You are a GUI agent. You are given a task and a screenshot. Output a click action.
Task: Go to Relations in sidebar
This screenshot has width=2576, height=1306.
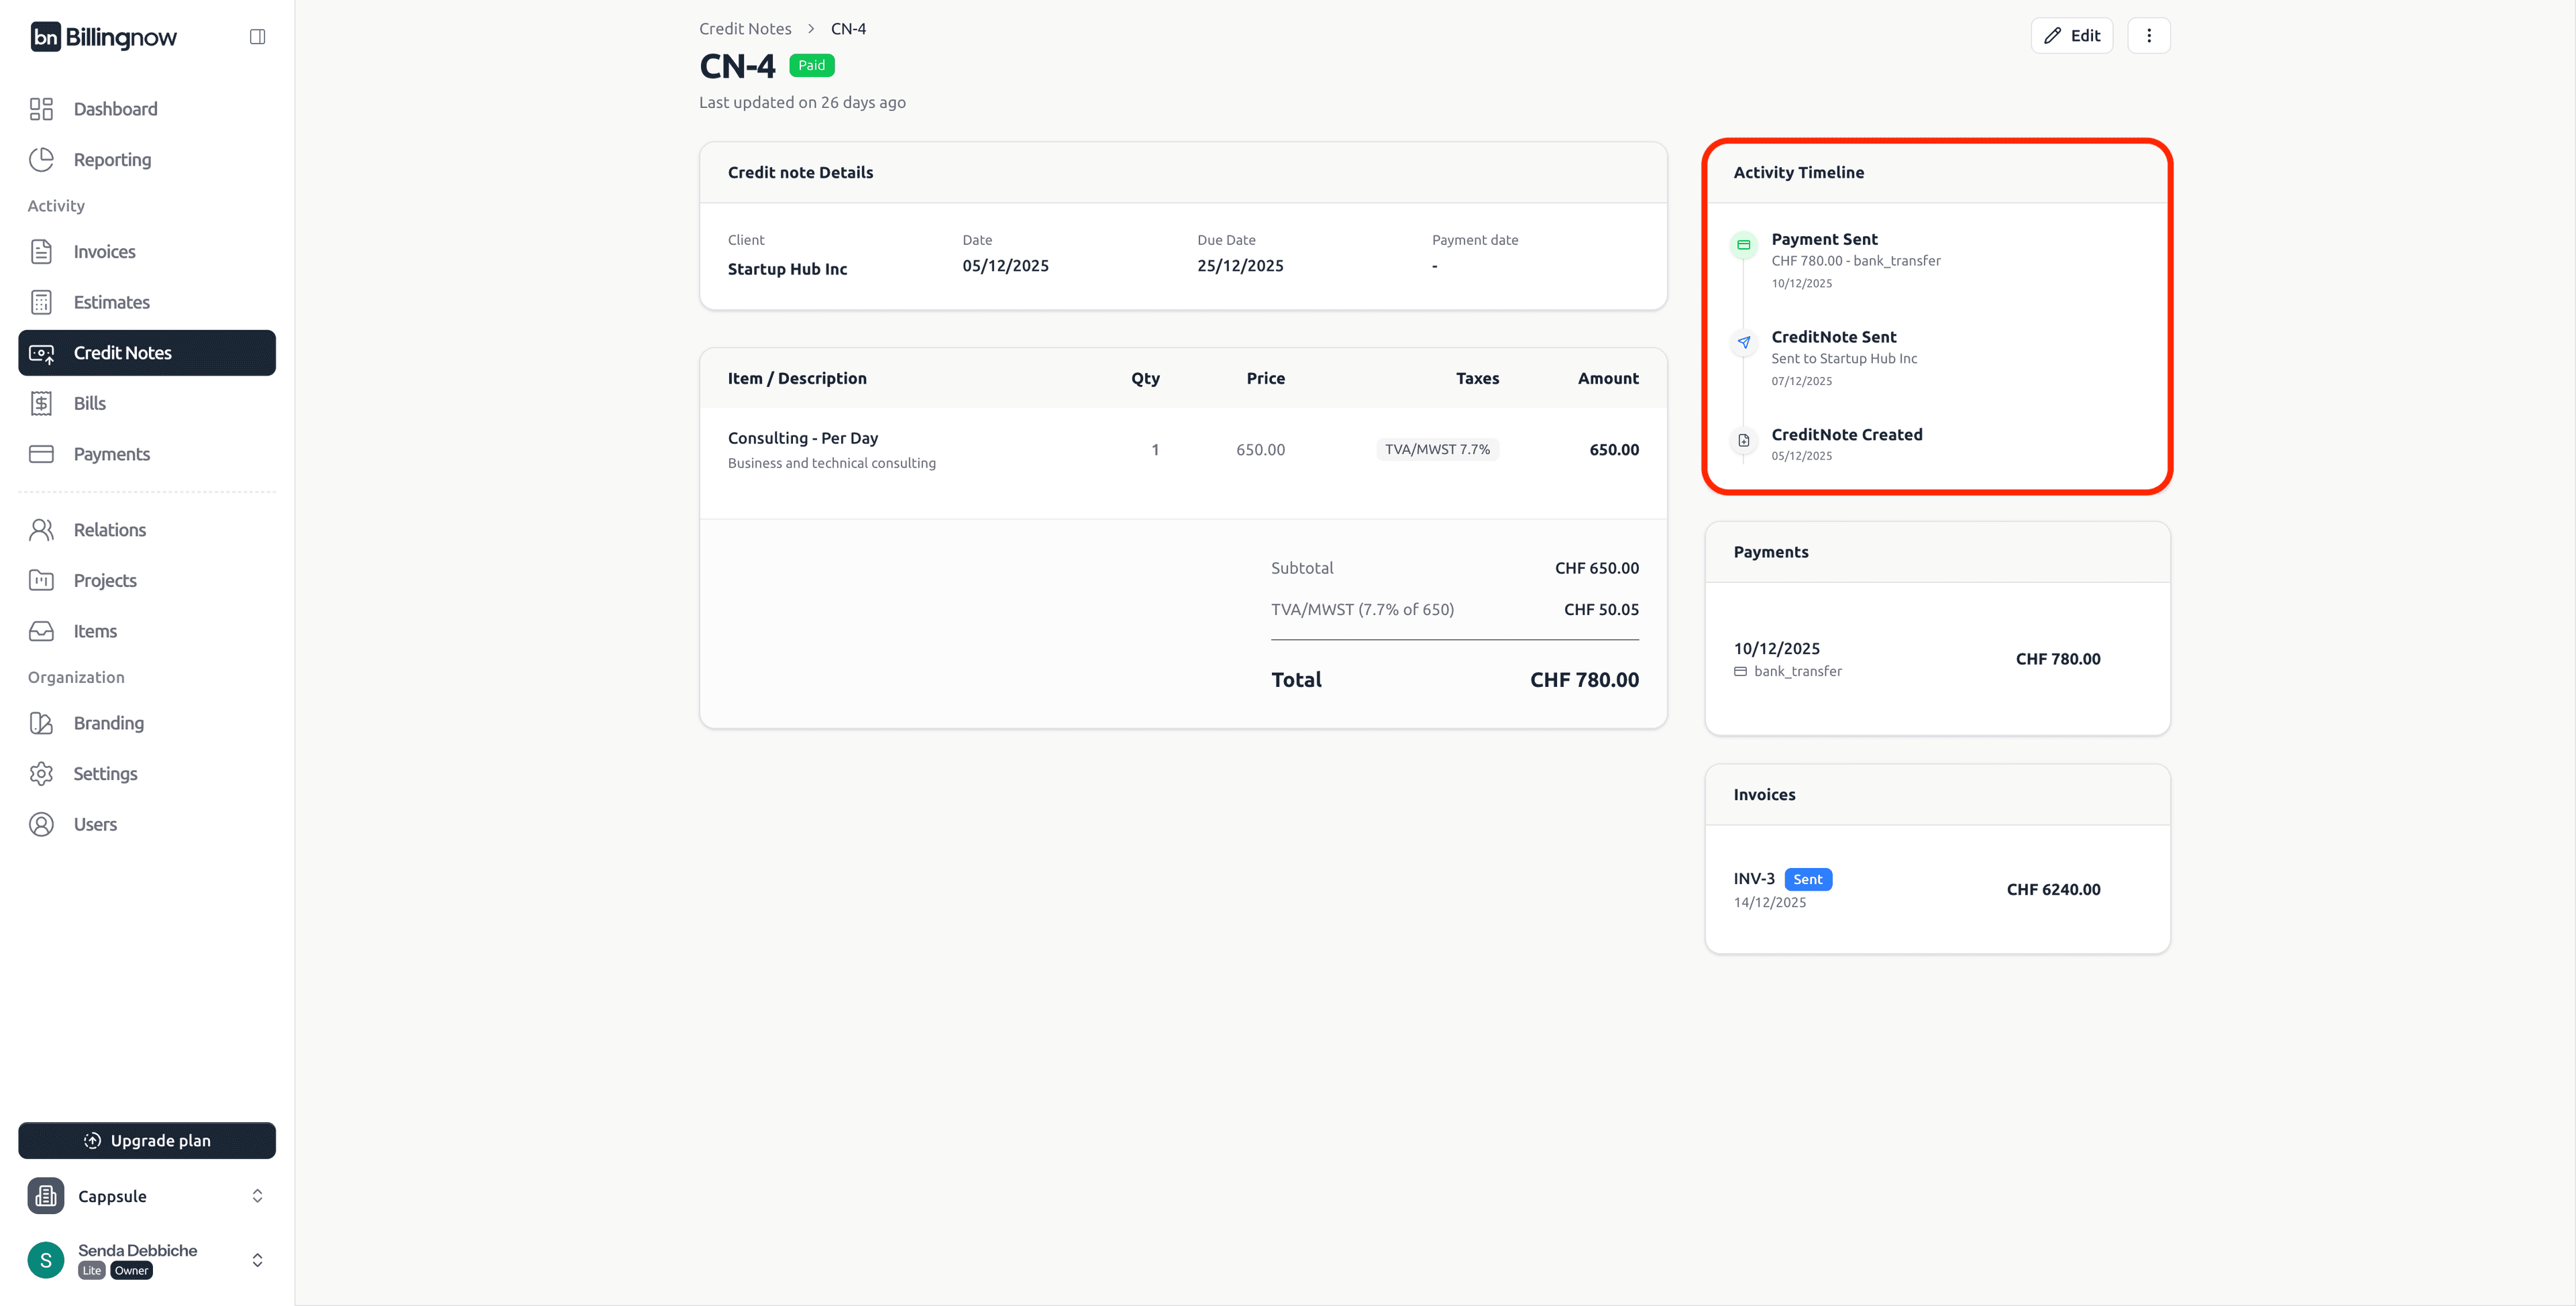point(109,530)
